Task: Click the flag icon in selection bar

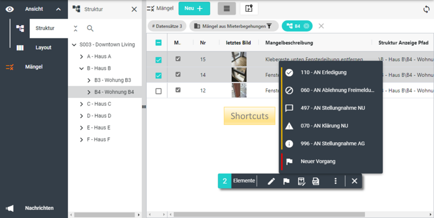Action: pos(286,181)
